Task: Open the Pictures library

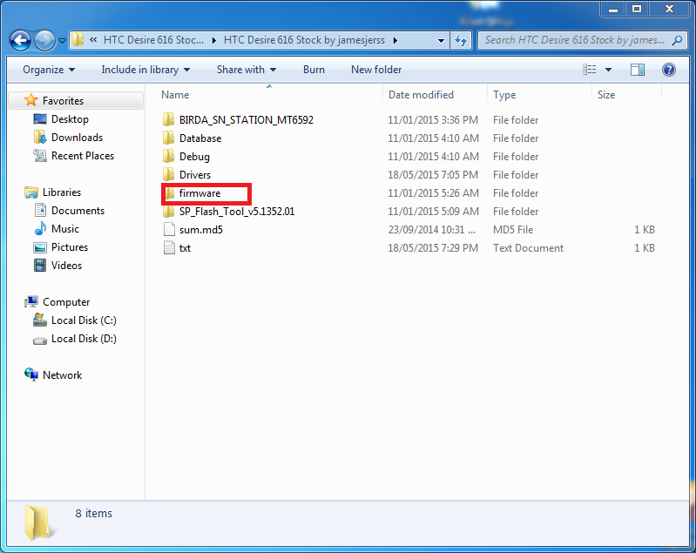Action: pyautogui.click(x=69, y=246)
